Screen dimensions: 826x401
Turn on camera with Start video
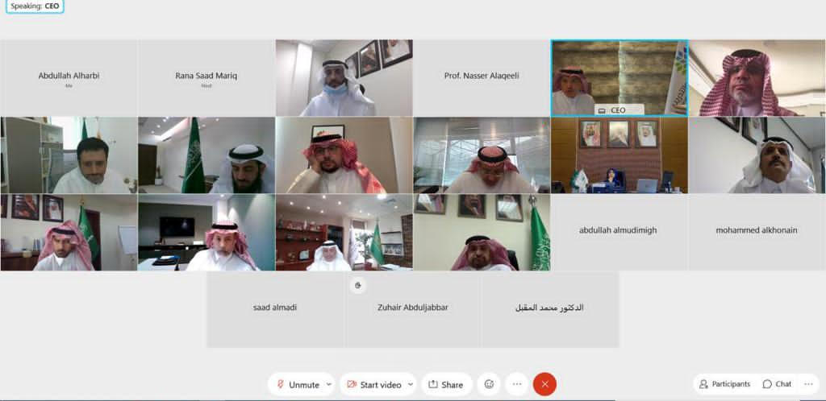click(x=373, y=384)
